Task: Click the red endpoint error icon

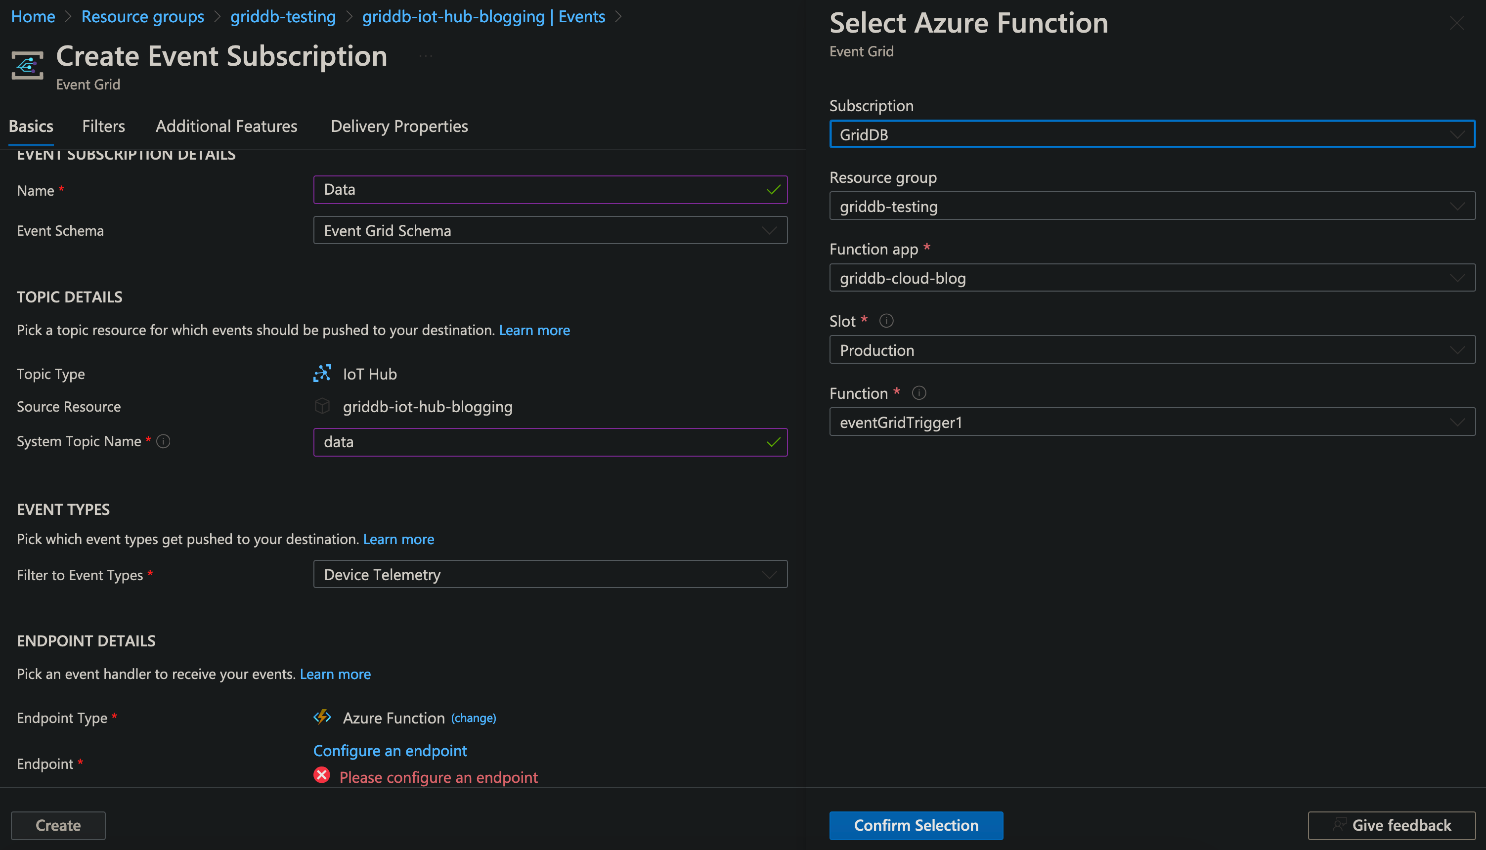Action: coord(322,775)
